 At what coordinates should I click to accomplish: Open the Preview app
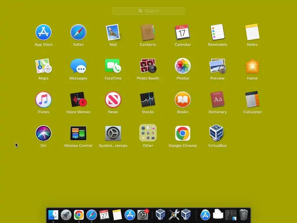coord(218,66)
